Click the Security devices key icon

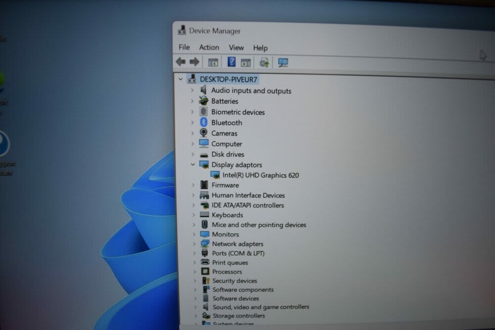click(206, 280)
